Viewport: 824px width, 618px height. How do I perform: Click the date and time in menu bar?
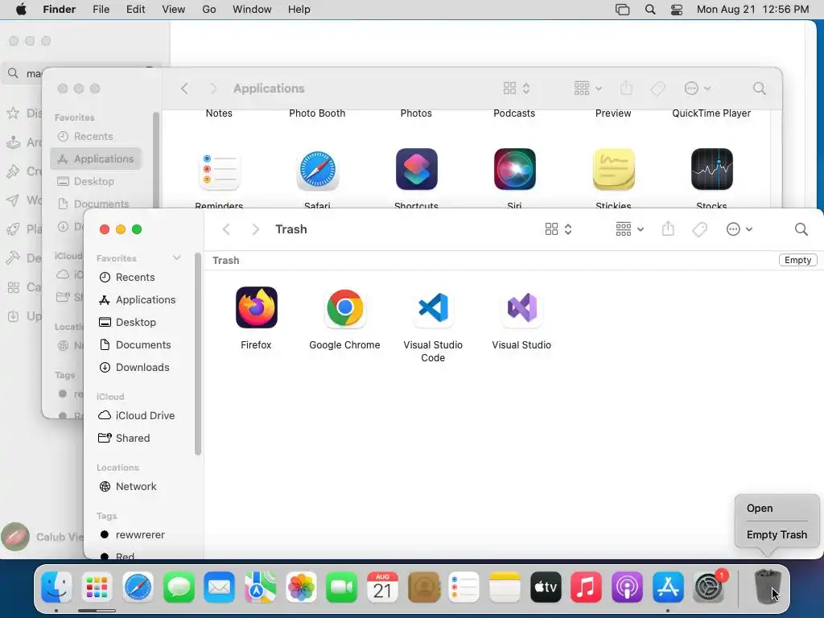pos(752,10)
